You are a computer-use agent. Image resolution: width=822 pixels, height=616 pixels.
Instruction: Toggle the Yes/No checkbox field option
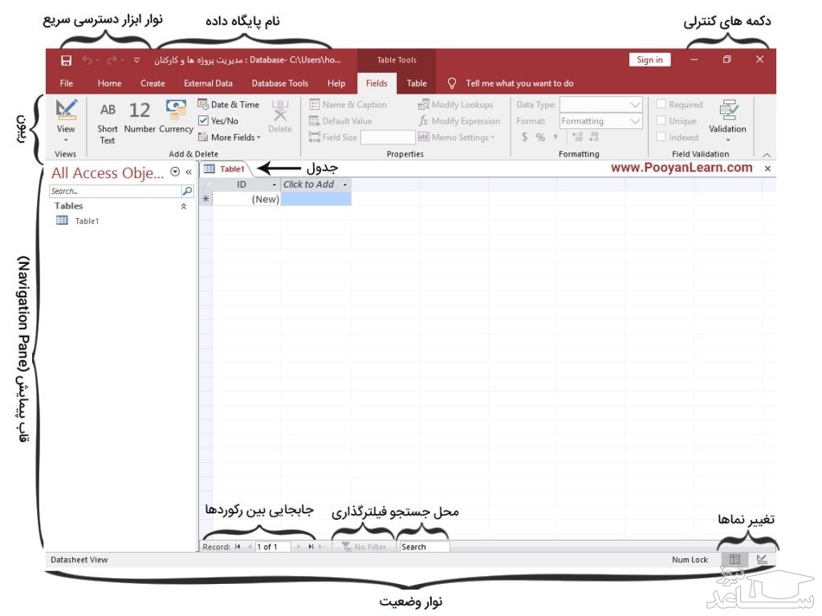point(204,121)
